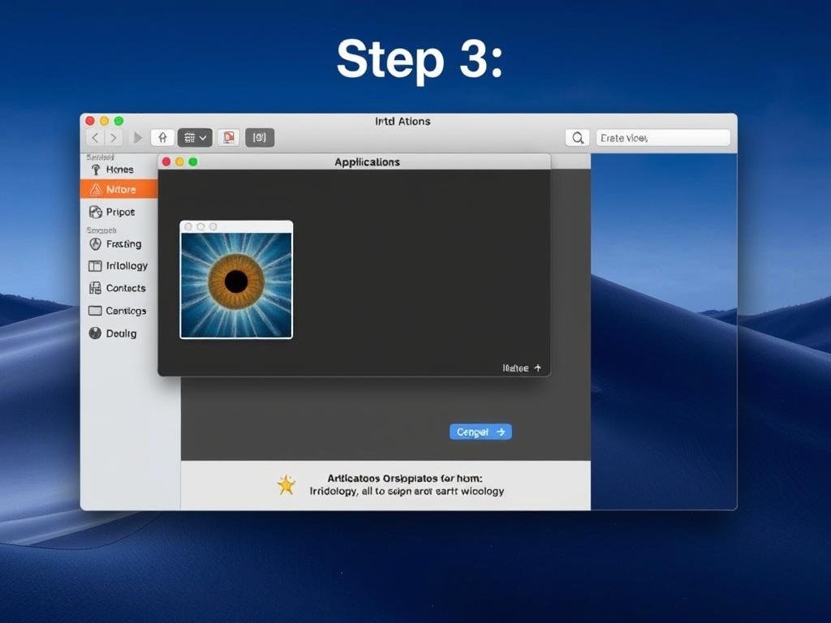Click the blue Cenget arrow button
This screenshot has width=831, height=623.
coord(480,432)
